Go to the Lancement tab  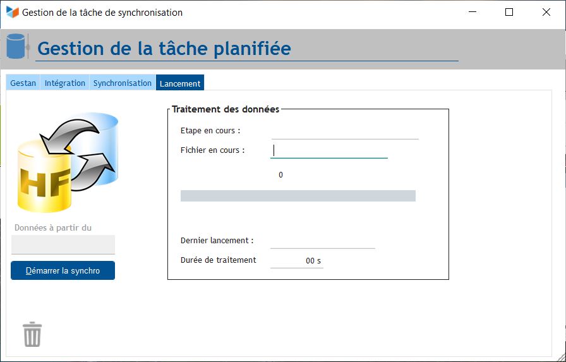point(180,83)
